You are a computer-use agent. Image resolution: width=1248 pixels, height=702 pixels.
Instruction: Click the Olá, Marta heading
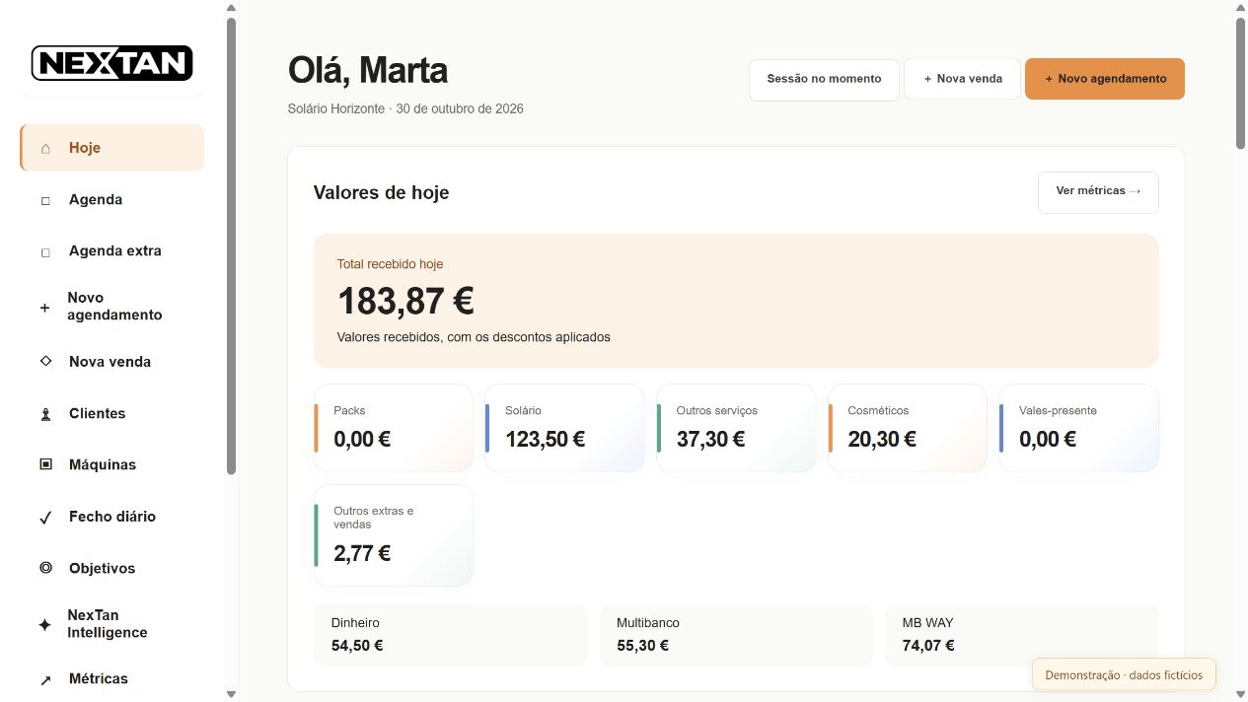point(368,70)
